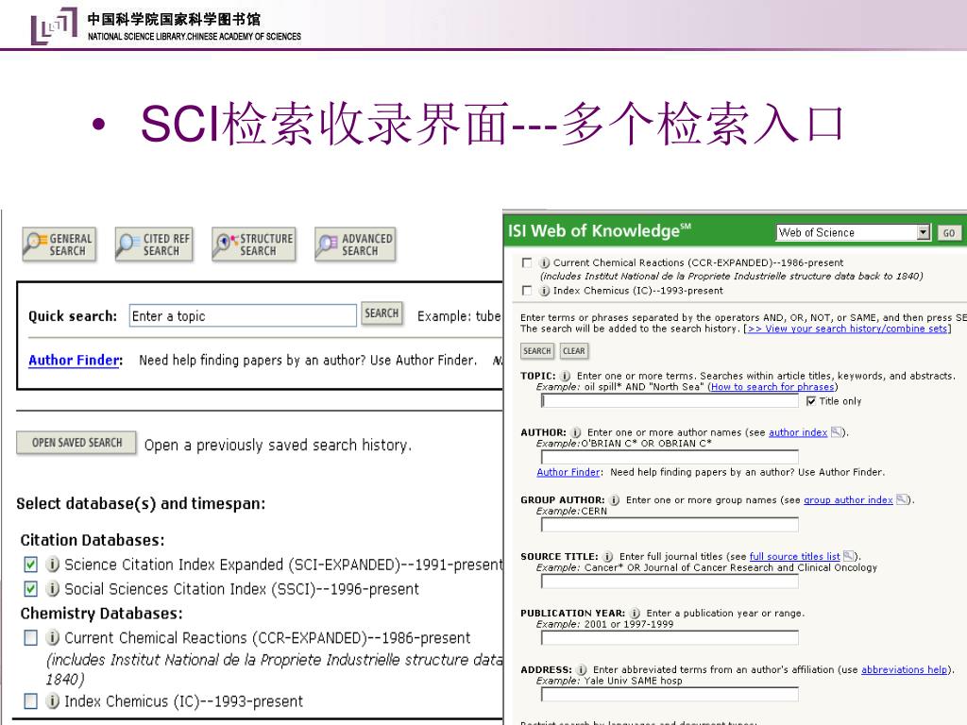Click the lookup icon after author index
This screenshot has width=967, height=725.
837,432
